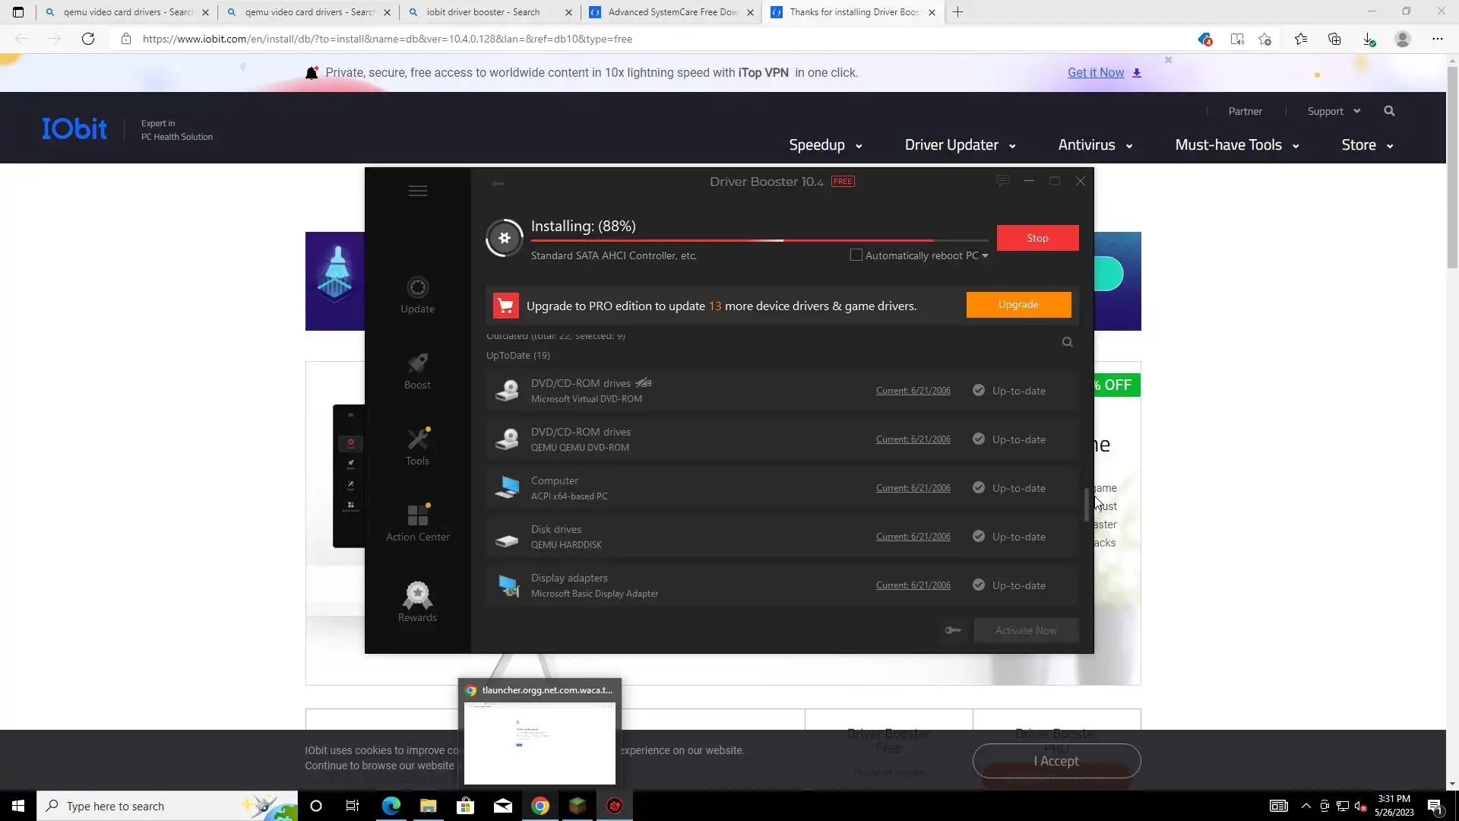Open the Tools section in sidebar
This screenshot has height=821, width=1459.
click(417, 447)
